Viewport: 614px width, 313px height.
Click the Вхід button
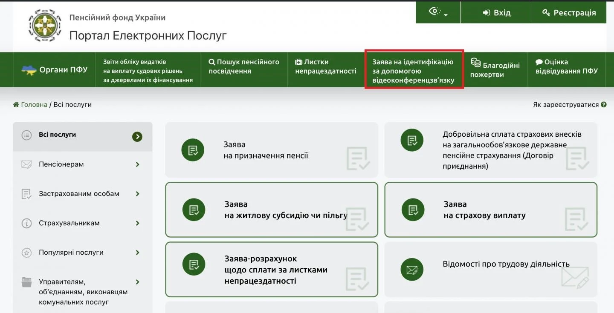495,12
